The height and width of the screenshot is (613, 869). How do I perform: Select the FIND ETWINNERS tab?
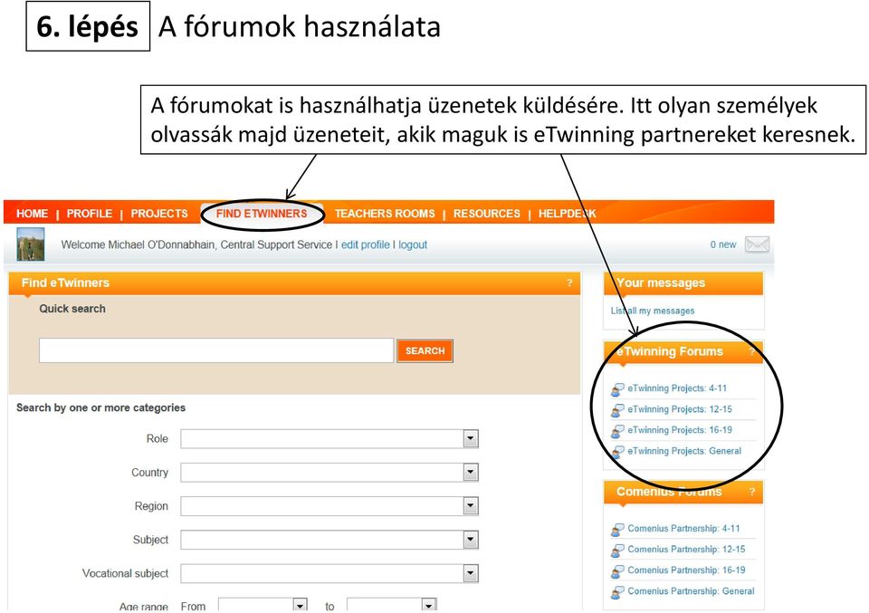click(262, 214)
